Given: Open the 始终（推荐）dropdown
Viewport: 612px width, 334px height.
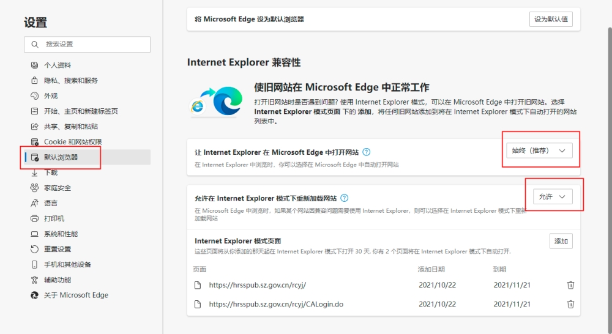Looking at the screenshot, I should pos(539,150).
